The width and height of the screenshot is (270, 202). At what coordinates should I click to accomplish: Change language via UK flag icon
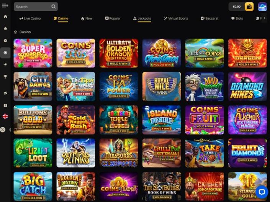5,117
